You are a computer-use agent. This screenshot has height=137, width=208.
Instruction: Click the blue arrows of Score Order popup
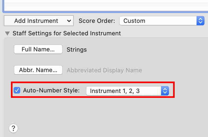pyautogui.click(x=200, y=21)
